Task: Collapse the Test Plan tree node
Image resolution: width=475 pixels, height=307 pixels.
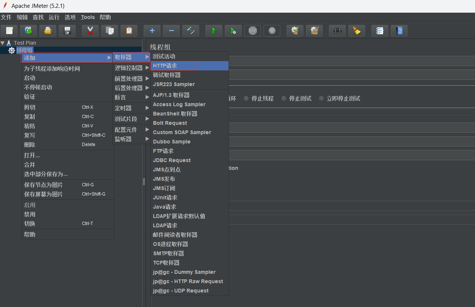Action: point(3,43)
